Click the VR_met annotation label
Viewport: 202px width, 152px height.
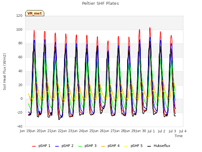35,13
